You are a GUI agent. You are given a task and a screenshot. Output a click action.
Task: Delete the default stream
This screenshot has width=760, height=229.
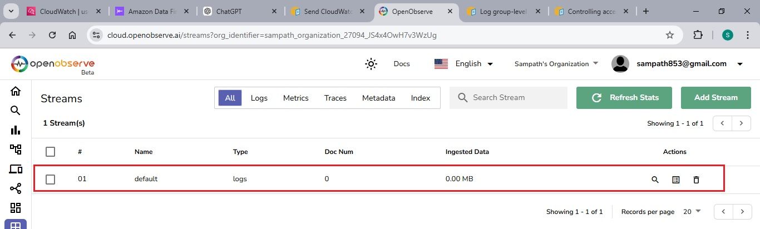[x=696, y=180]
